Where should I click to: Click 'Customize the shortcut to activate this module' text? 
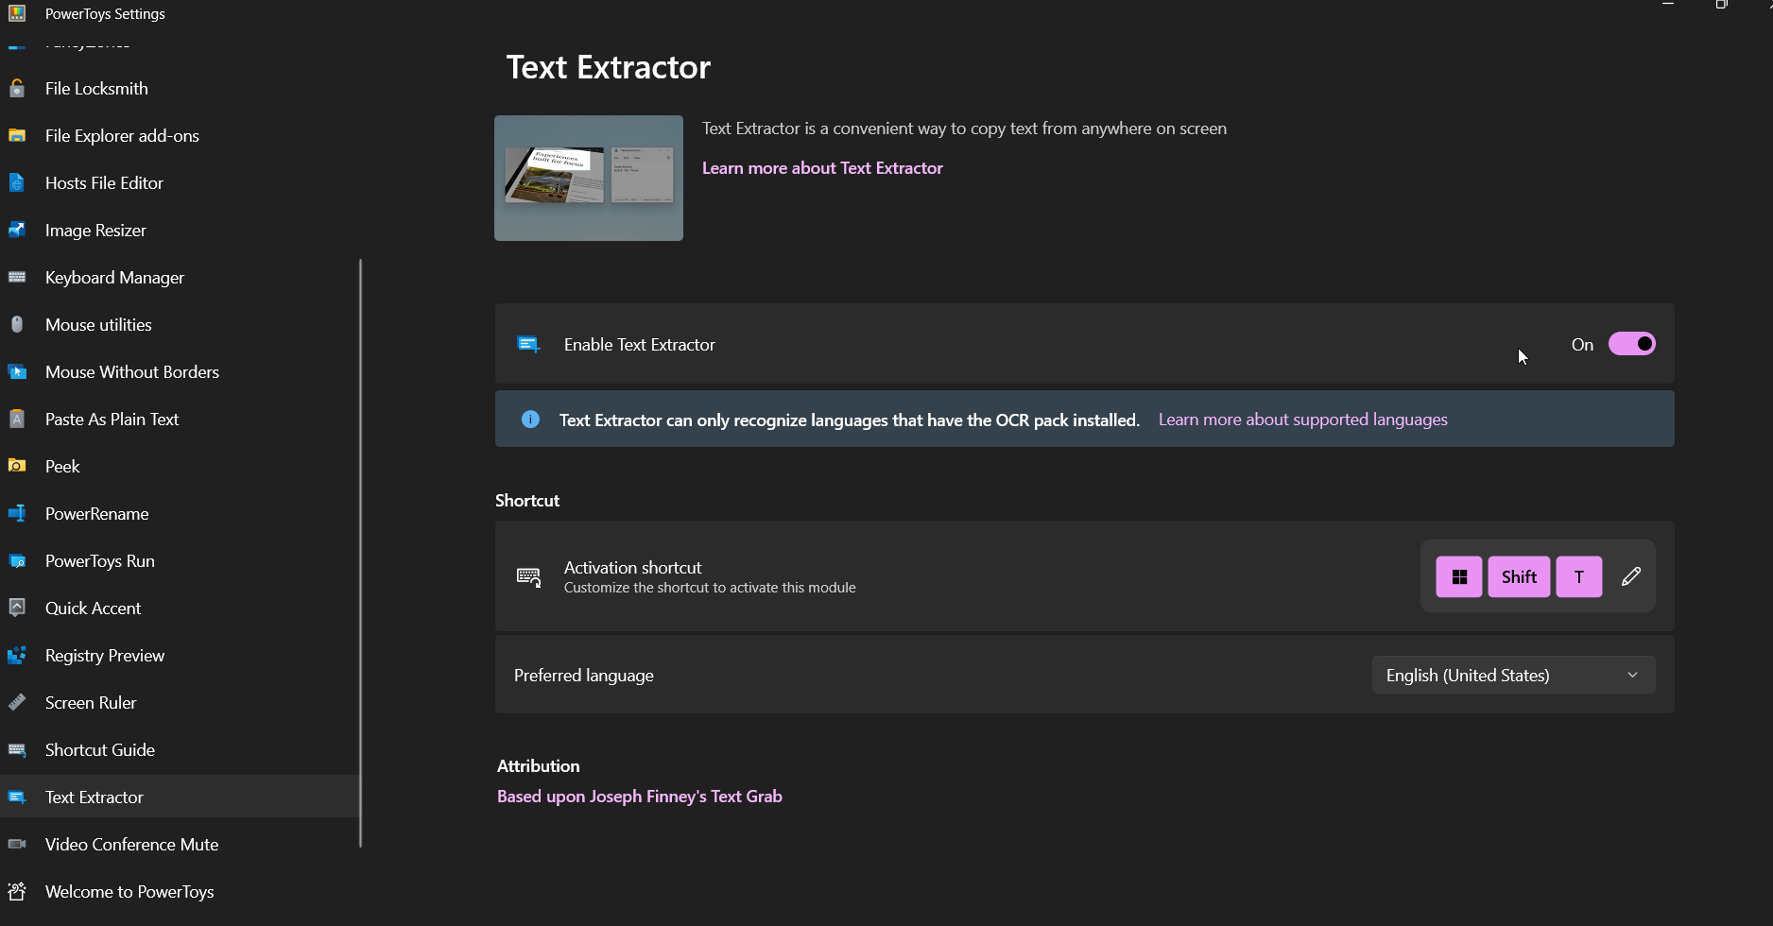(x=710, y=588)
